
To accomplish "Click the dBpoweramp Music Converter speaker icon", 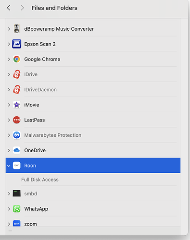I will tap(16, 29).
